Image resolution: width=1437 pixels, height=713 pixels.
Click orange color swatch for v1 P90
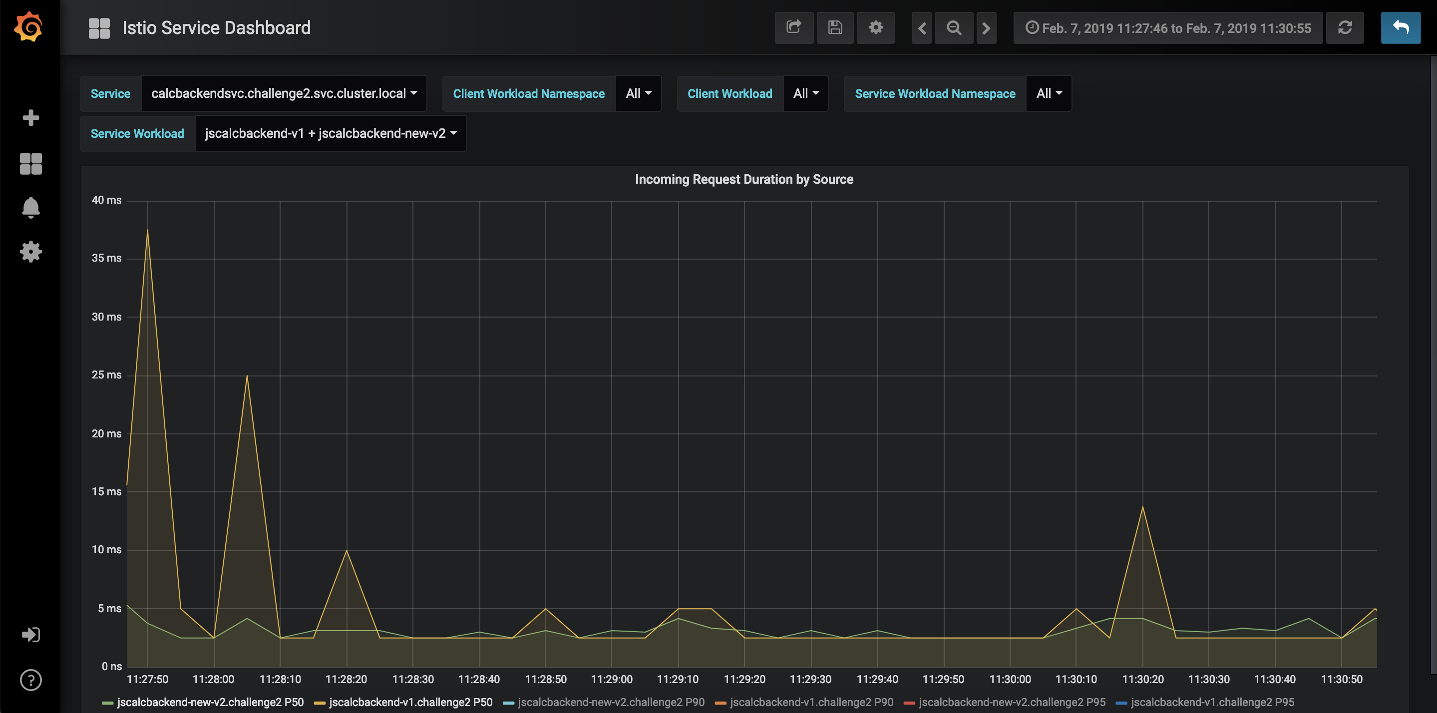(720, 703)
